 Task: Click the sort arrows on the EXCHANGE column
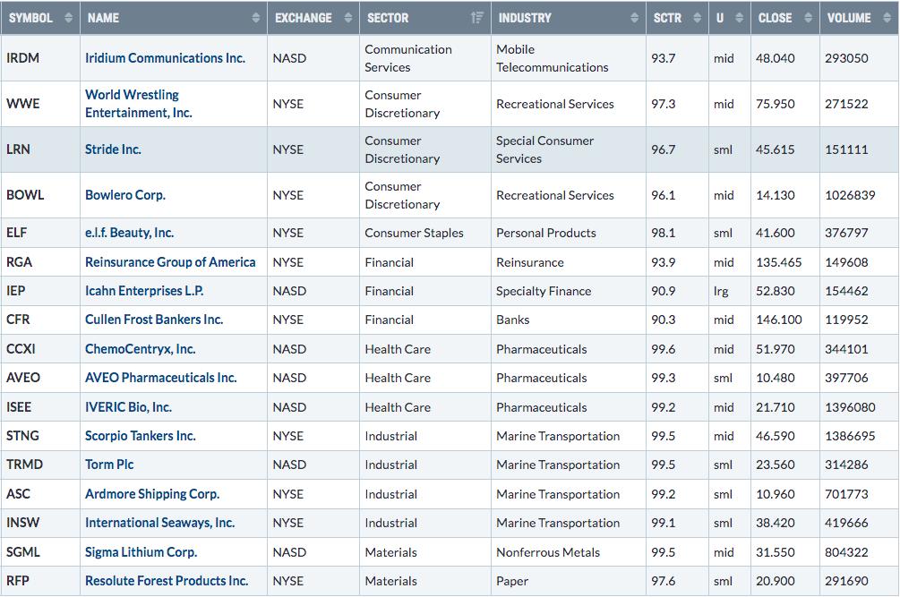tap(347, 18)
